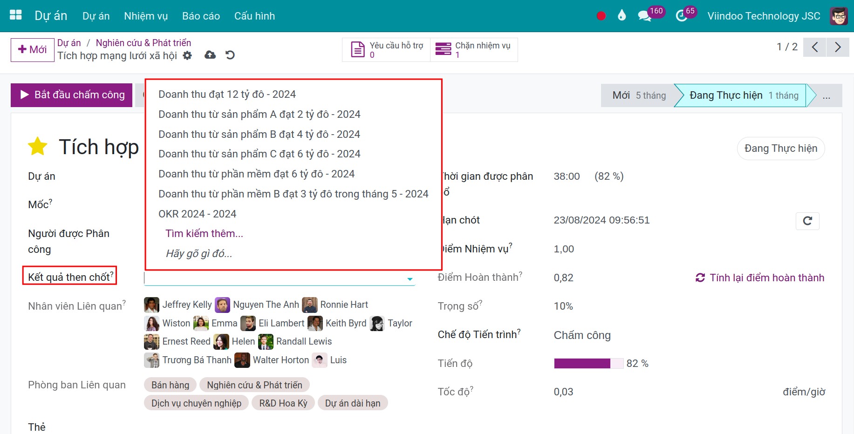Select 'Doanh thu từ sản phẩm A đạt 2 tỷ đô'
The width and height of the screenshot is (854, 434).
[x=294, y=114]
